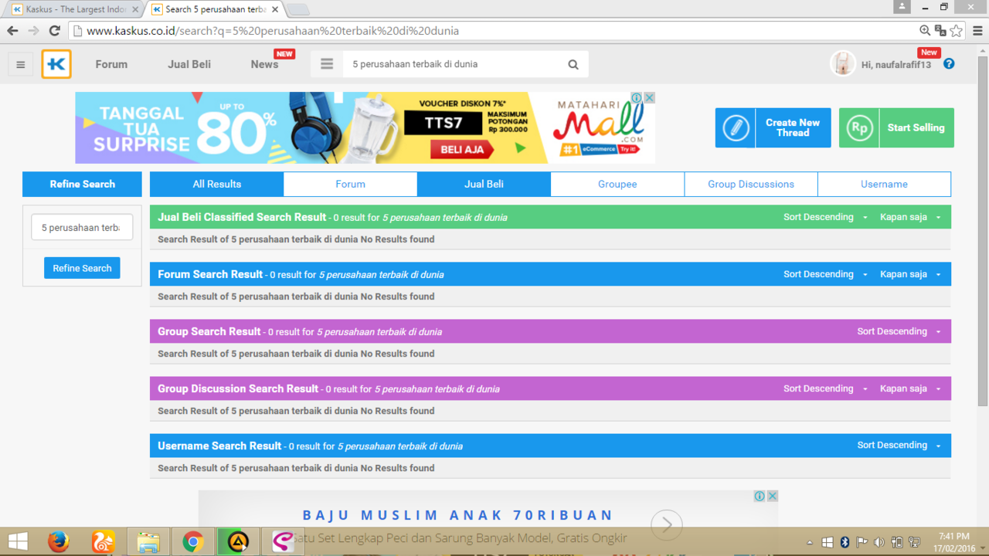Close the Baju Muslim bottom ad
Image resolution: width=989 pixels, height=556 pixels.
[x=773, y=496]
